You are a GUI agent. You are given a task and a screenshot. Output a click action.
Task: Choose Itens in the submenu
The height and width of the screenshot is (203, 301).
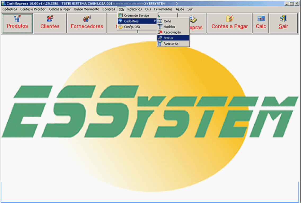[x=167, y=21]
